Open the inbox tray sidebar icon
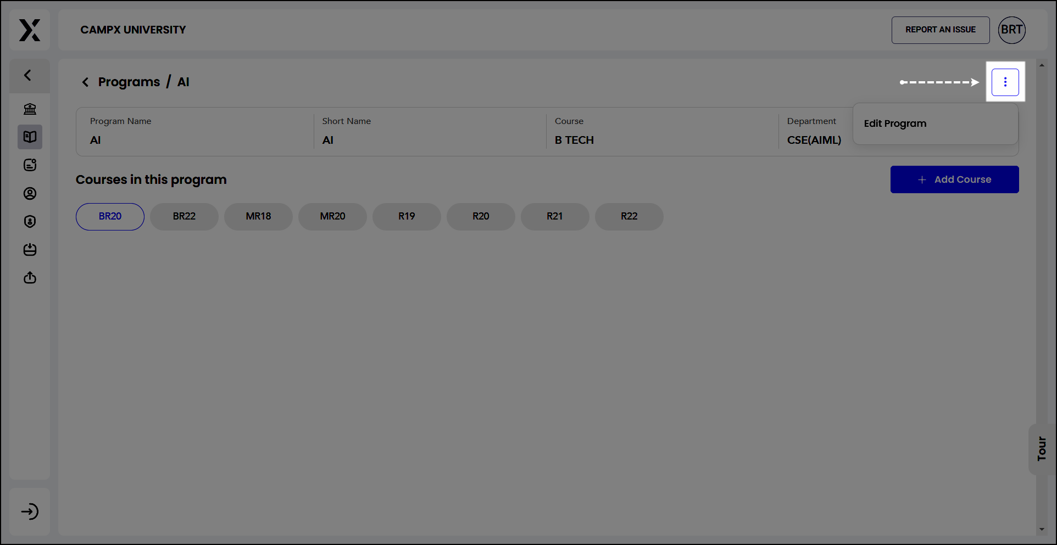 tap(30, 250)
